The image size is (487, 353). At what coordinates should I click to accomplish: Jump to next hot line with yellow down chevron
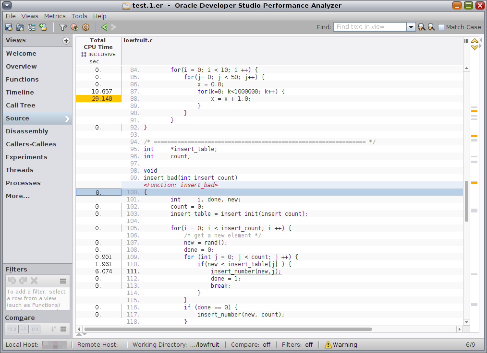point(475,47)
